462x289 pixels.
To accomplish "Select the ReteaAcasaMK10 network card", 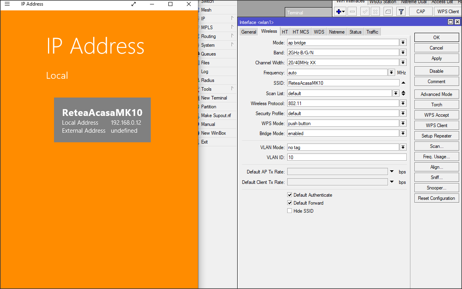I will 102,120.
